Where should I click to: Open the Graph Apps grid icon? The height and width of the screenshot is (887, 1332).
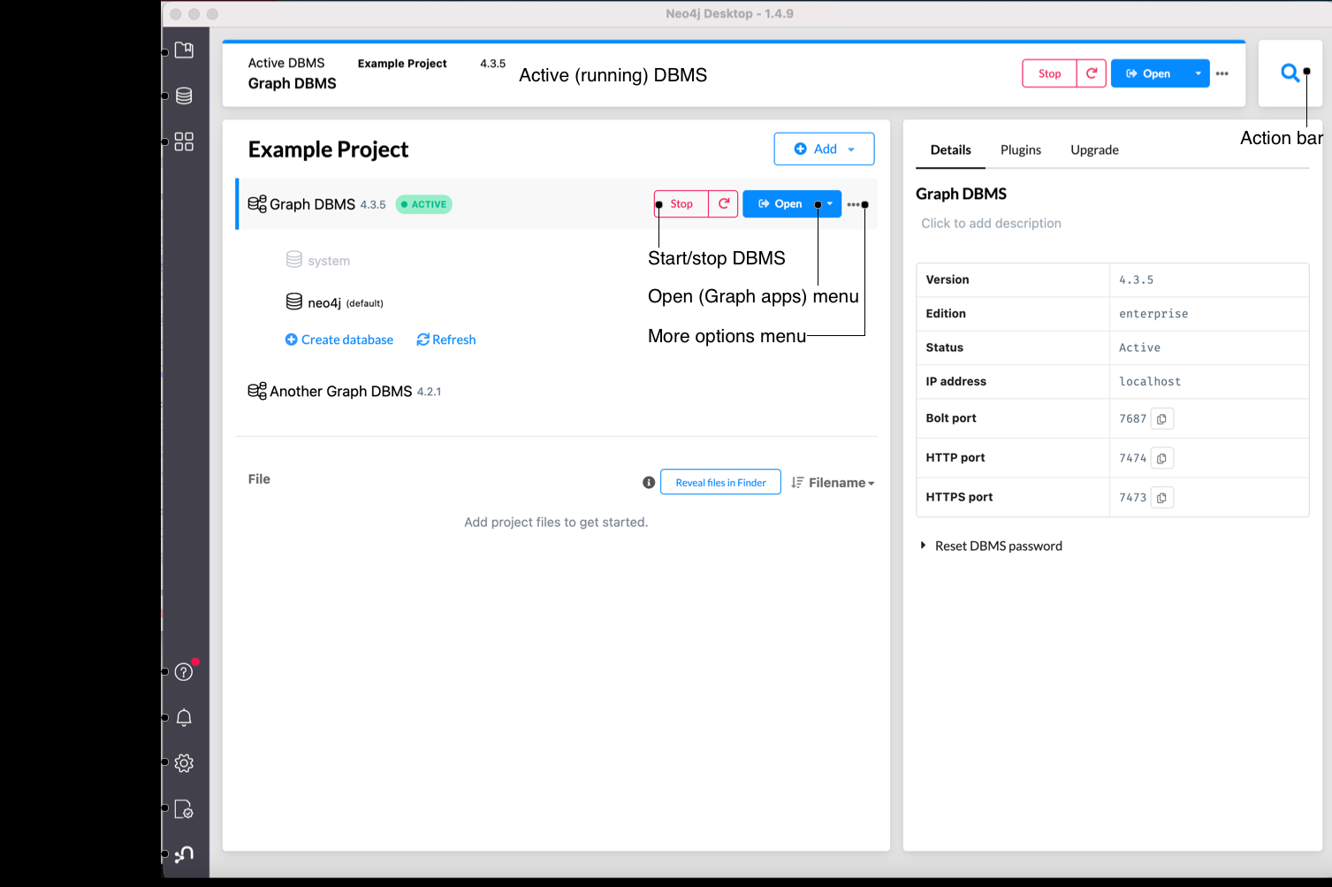[184, 141]
